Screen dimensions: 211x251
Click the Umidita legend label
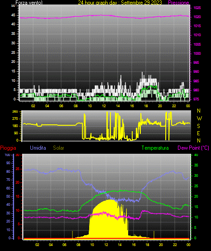pos(38,148)
